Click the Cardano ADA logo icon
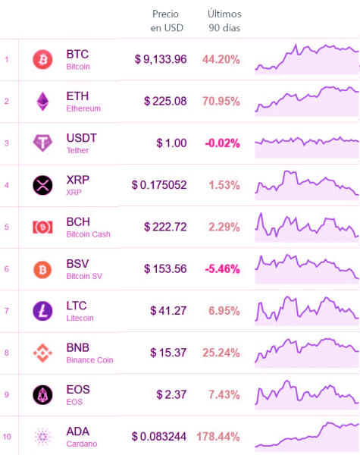 click(x=42, y=437)
